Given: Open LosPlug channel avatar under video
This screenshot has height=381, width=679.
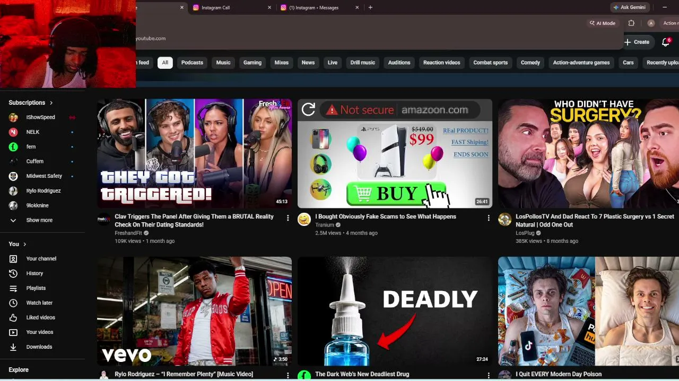Looking at the screenshot, I should [x=504, y=220].
